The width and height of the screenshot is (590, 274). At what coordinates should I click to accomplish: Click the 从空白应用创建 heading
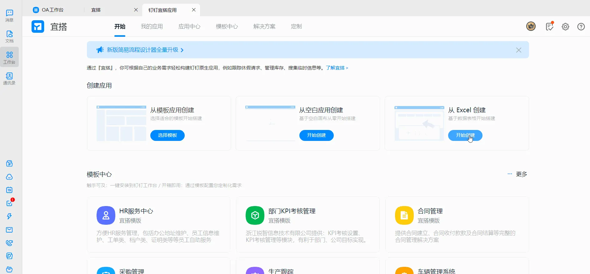321,110
